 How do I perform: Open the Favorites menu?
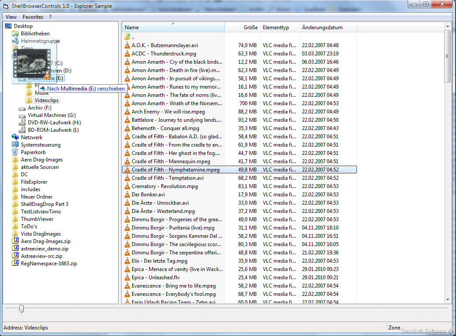click(33, 17)
